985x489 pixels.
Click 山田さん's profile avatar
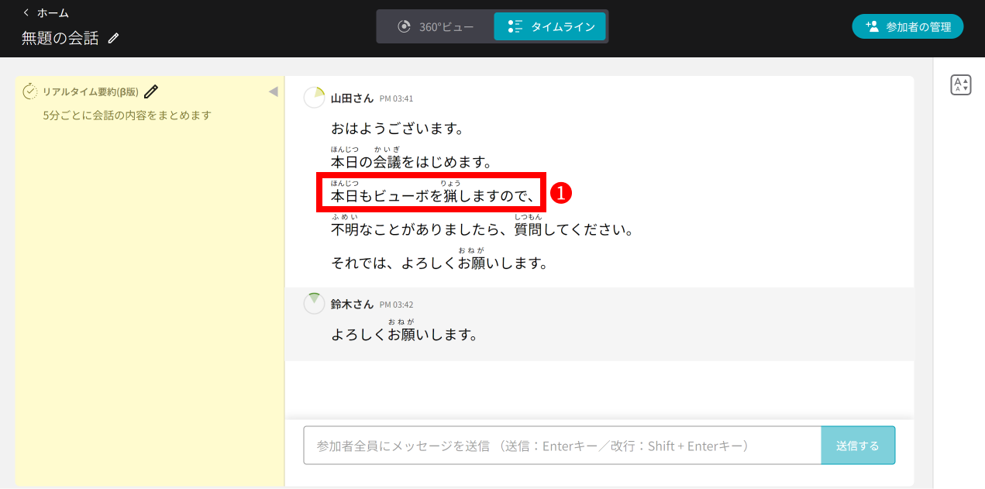pos(314,98)
